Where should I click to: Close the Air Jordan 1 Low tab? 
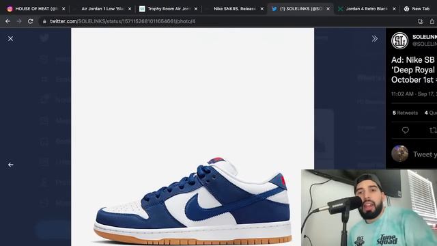tap(130, 9)
